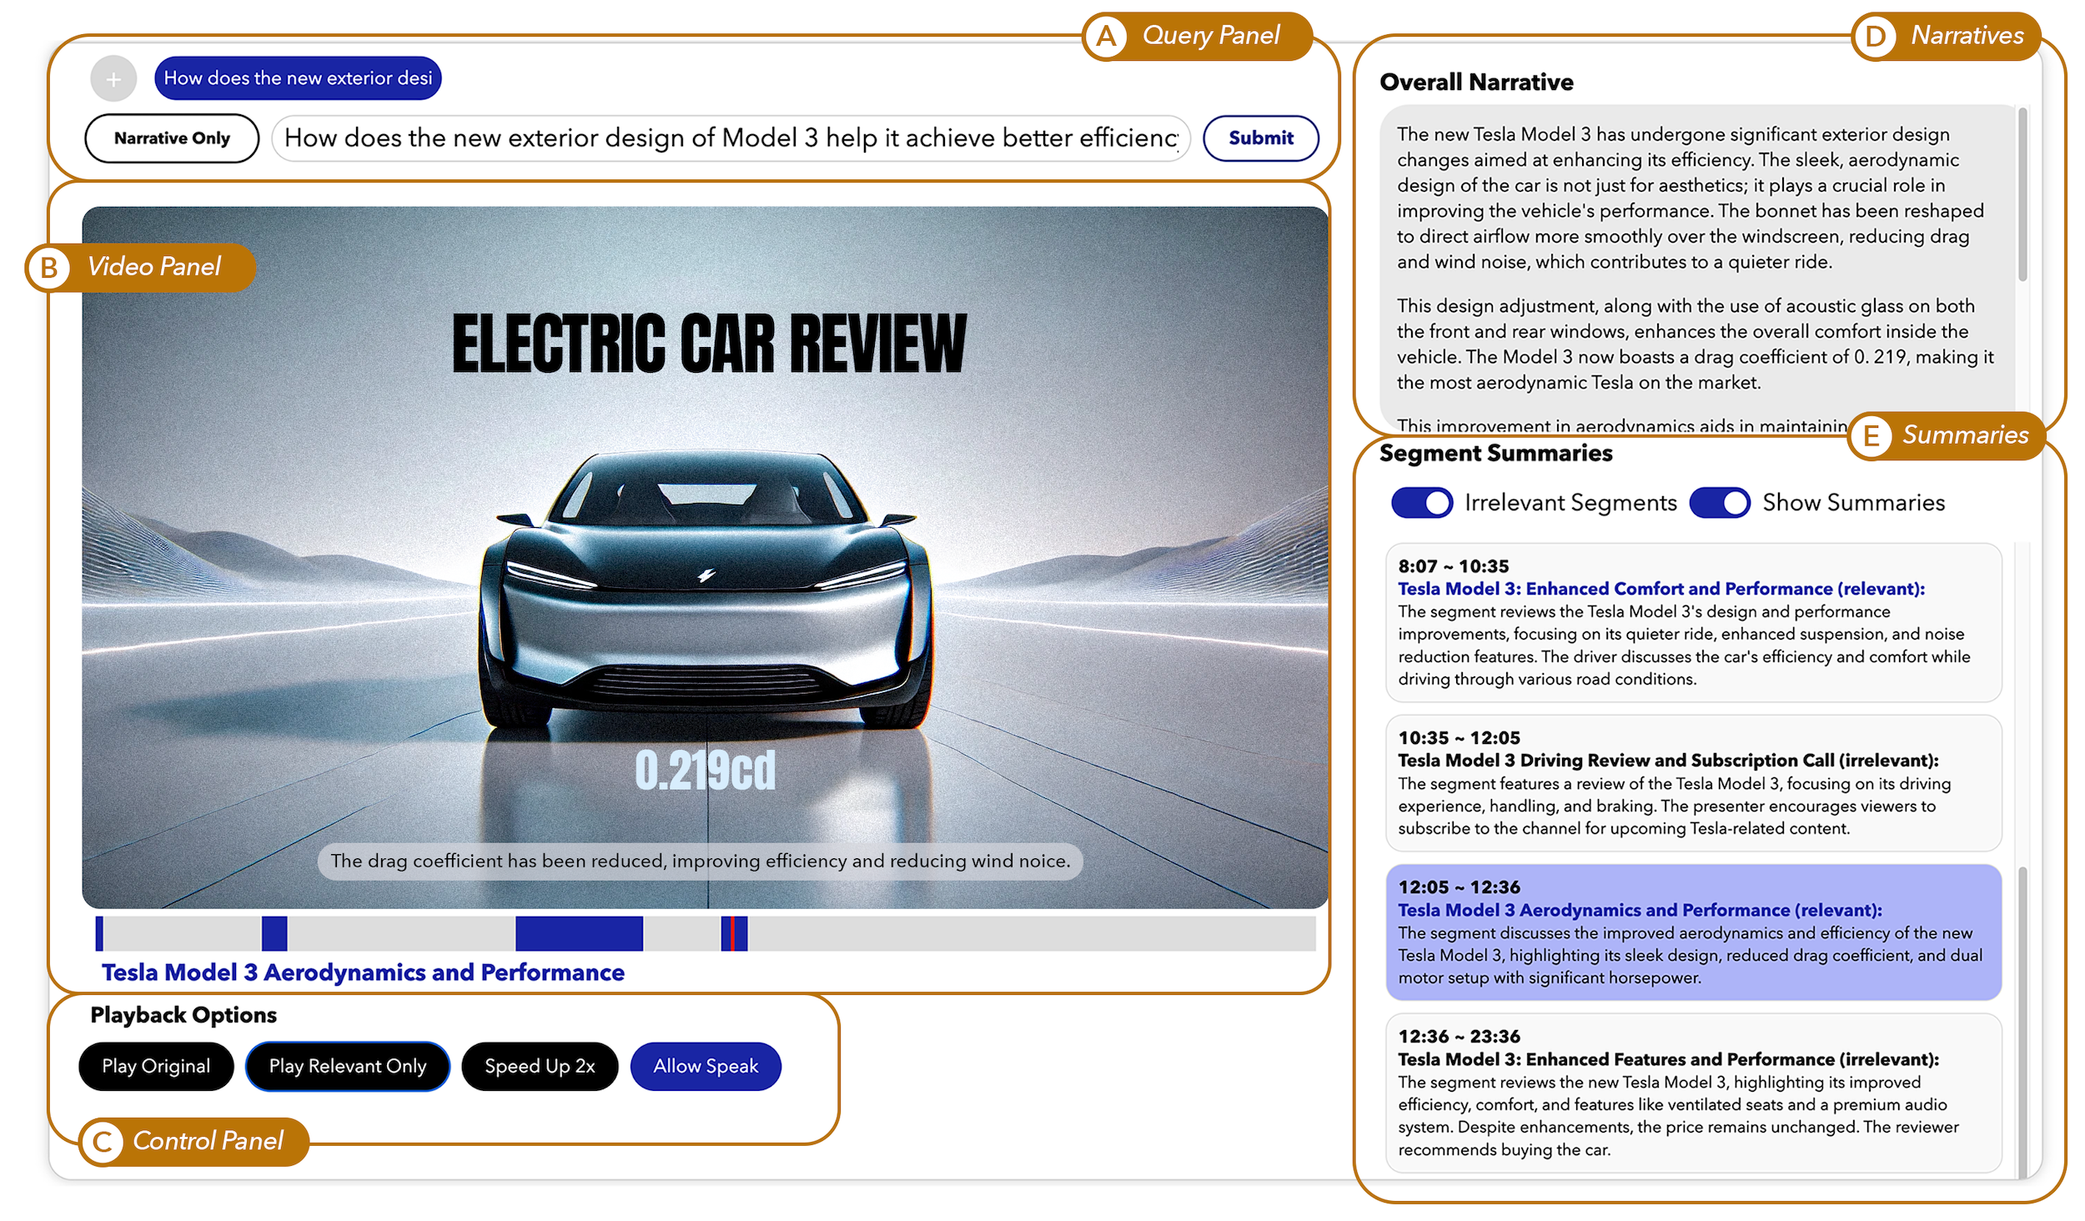Toggle the Allow Speak button
Screen dimensions: 2085x1221
(x=706, y=1066)
